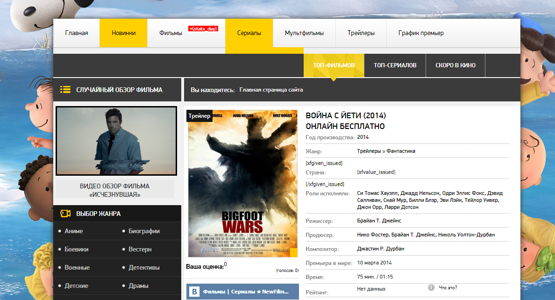Select the ТОП-ФИЛЬМОВ tab
This screenshot has height=300, width=555.
334,65
